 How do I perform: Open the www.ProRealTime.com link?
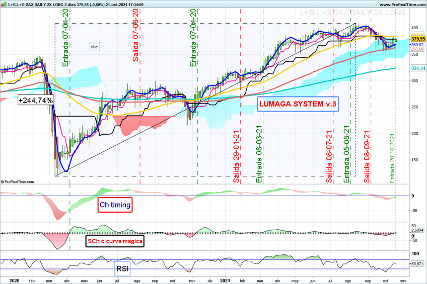click(402, 5)
